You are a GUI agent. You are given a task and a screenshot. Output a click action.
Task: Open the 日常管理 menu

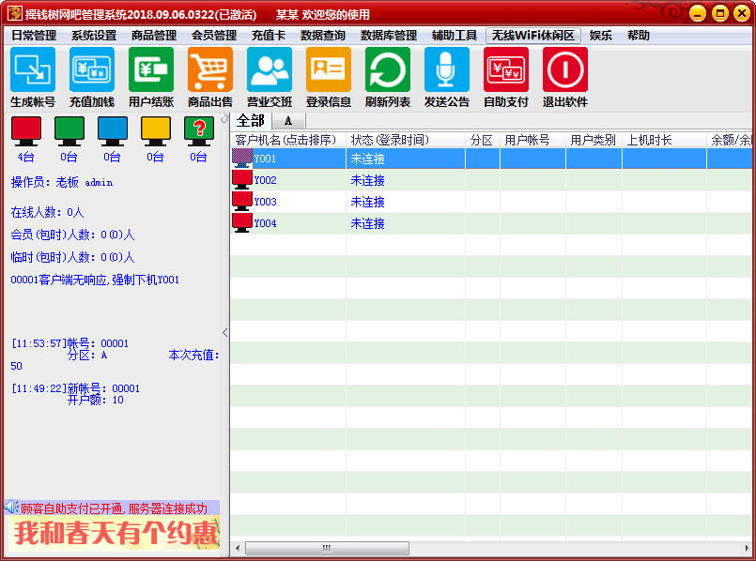pyautogui.click(x=34, y=36)
